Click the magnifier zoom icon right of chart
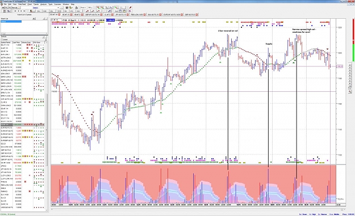 click(x=350, y=92)
